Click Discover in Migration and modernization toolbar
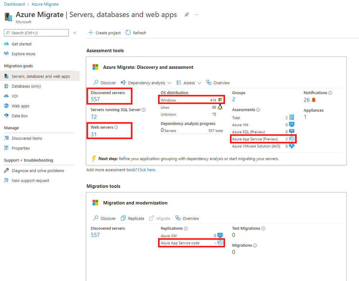359x281 pixels. pos(105,218)
